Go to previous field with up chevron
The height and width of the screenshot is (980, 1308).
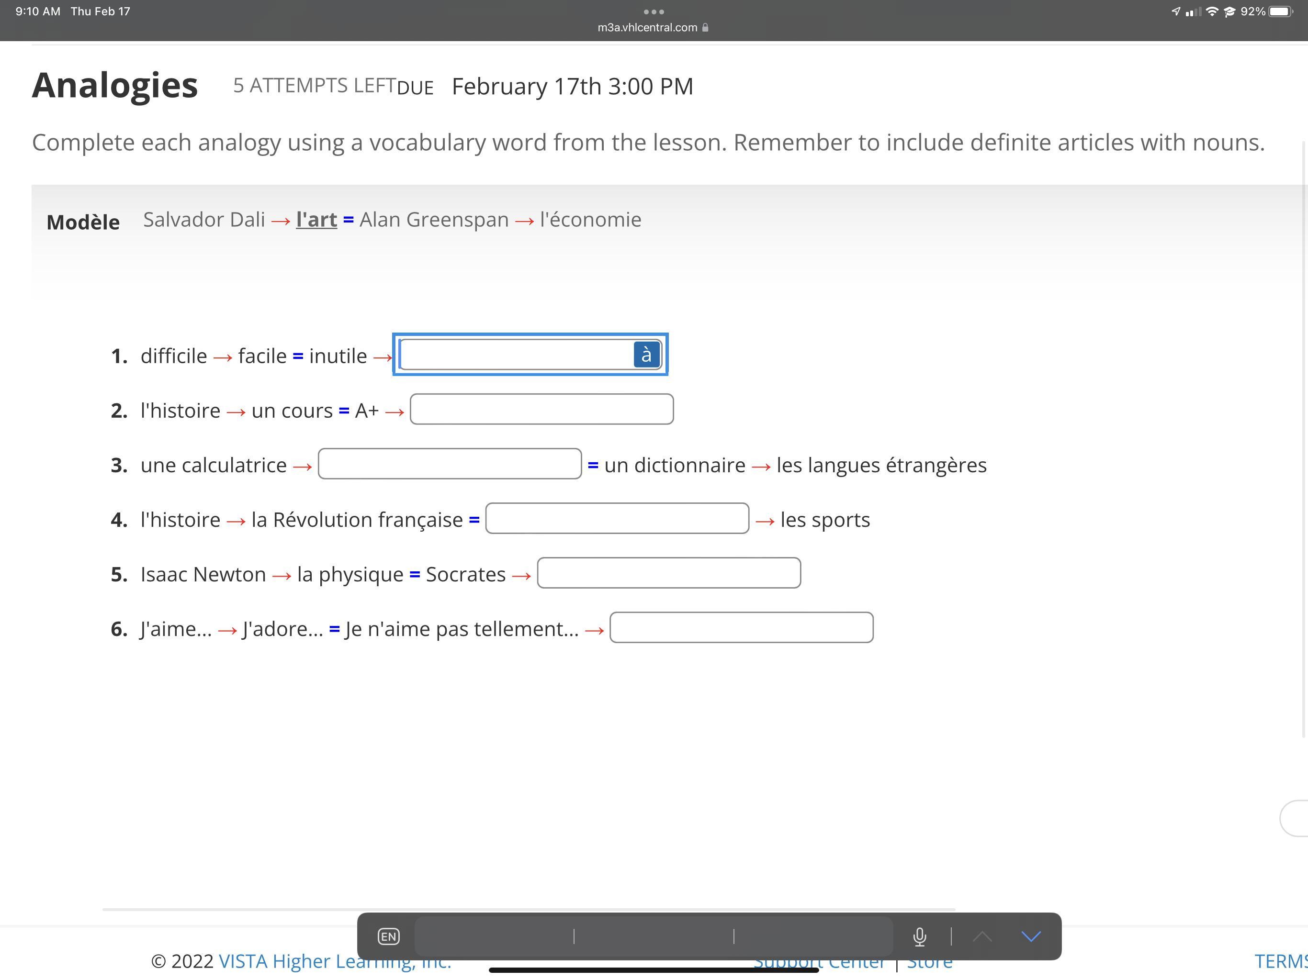(x=982, y=936)
